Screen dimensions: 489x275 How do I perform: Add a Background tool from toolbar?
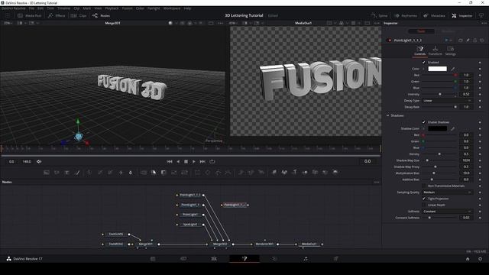pos(47,173)
